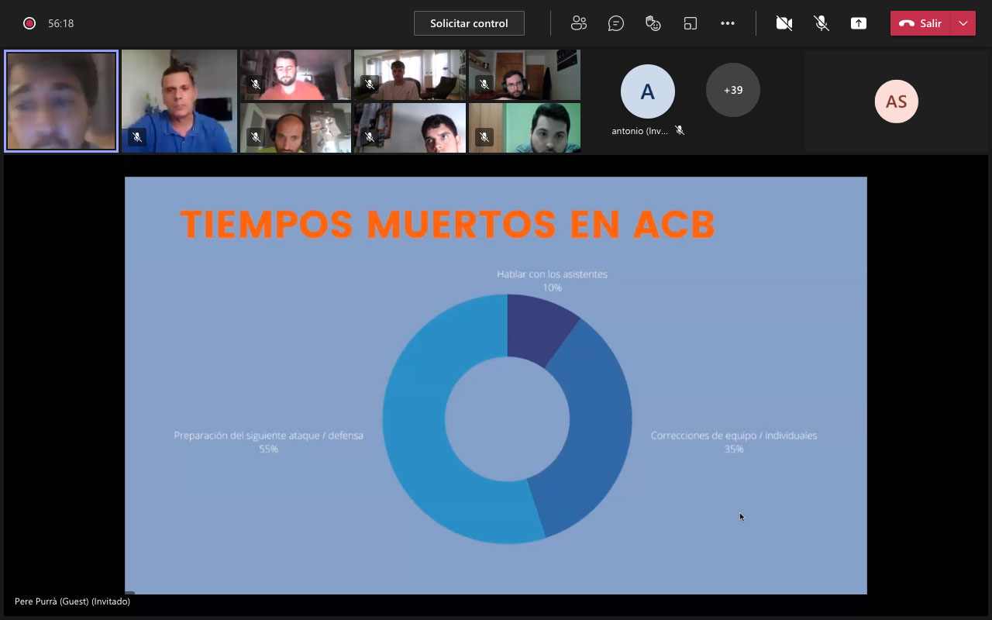Image resolution: width=992 pixels, height=620 pixels.
Task: Open the participants list icon
Action: [579, 23]
